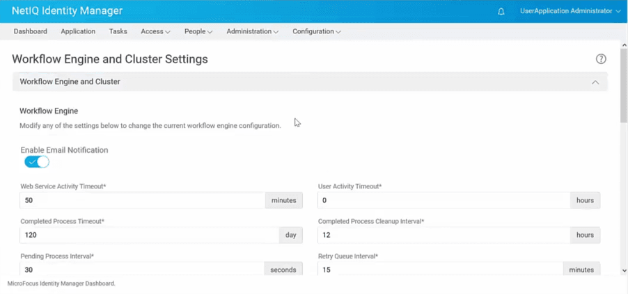Expand the People menu

pyautogui.click(x=198, y=31)
